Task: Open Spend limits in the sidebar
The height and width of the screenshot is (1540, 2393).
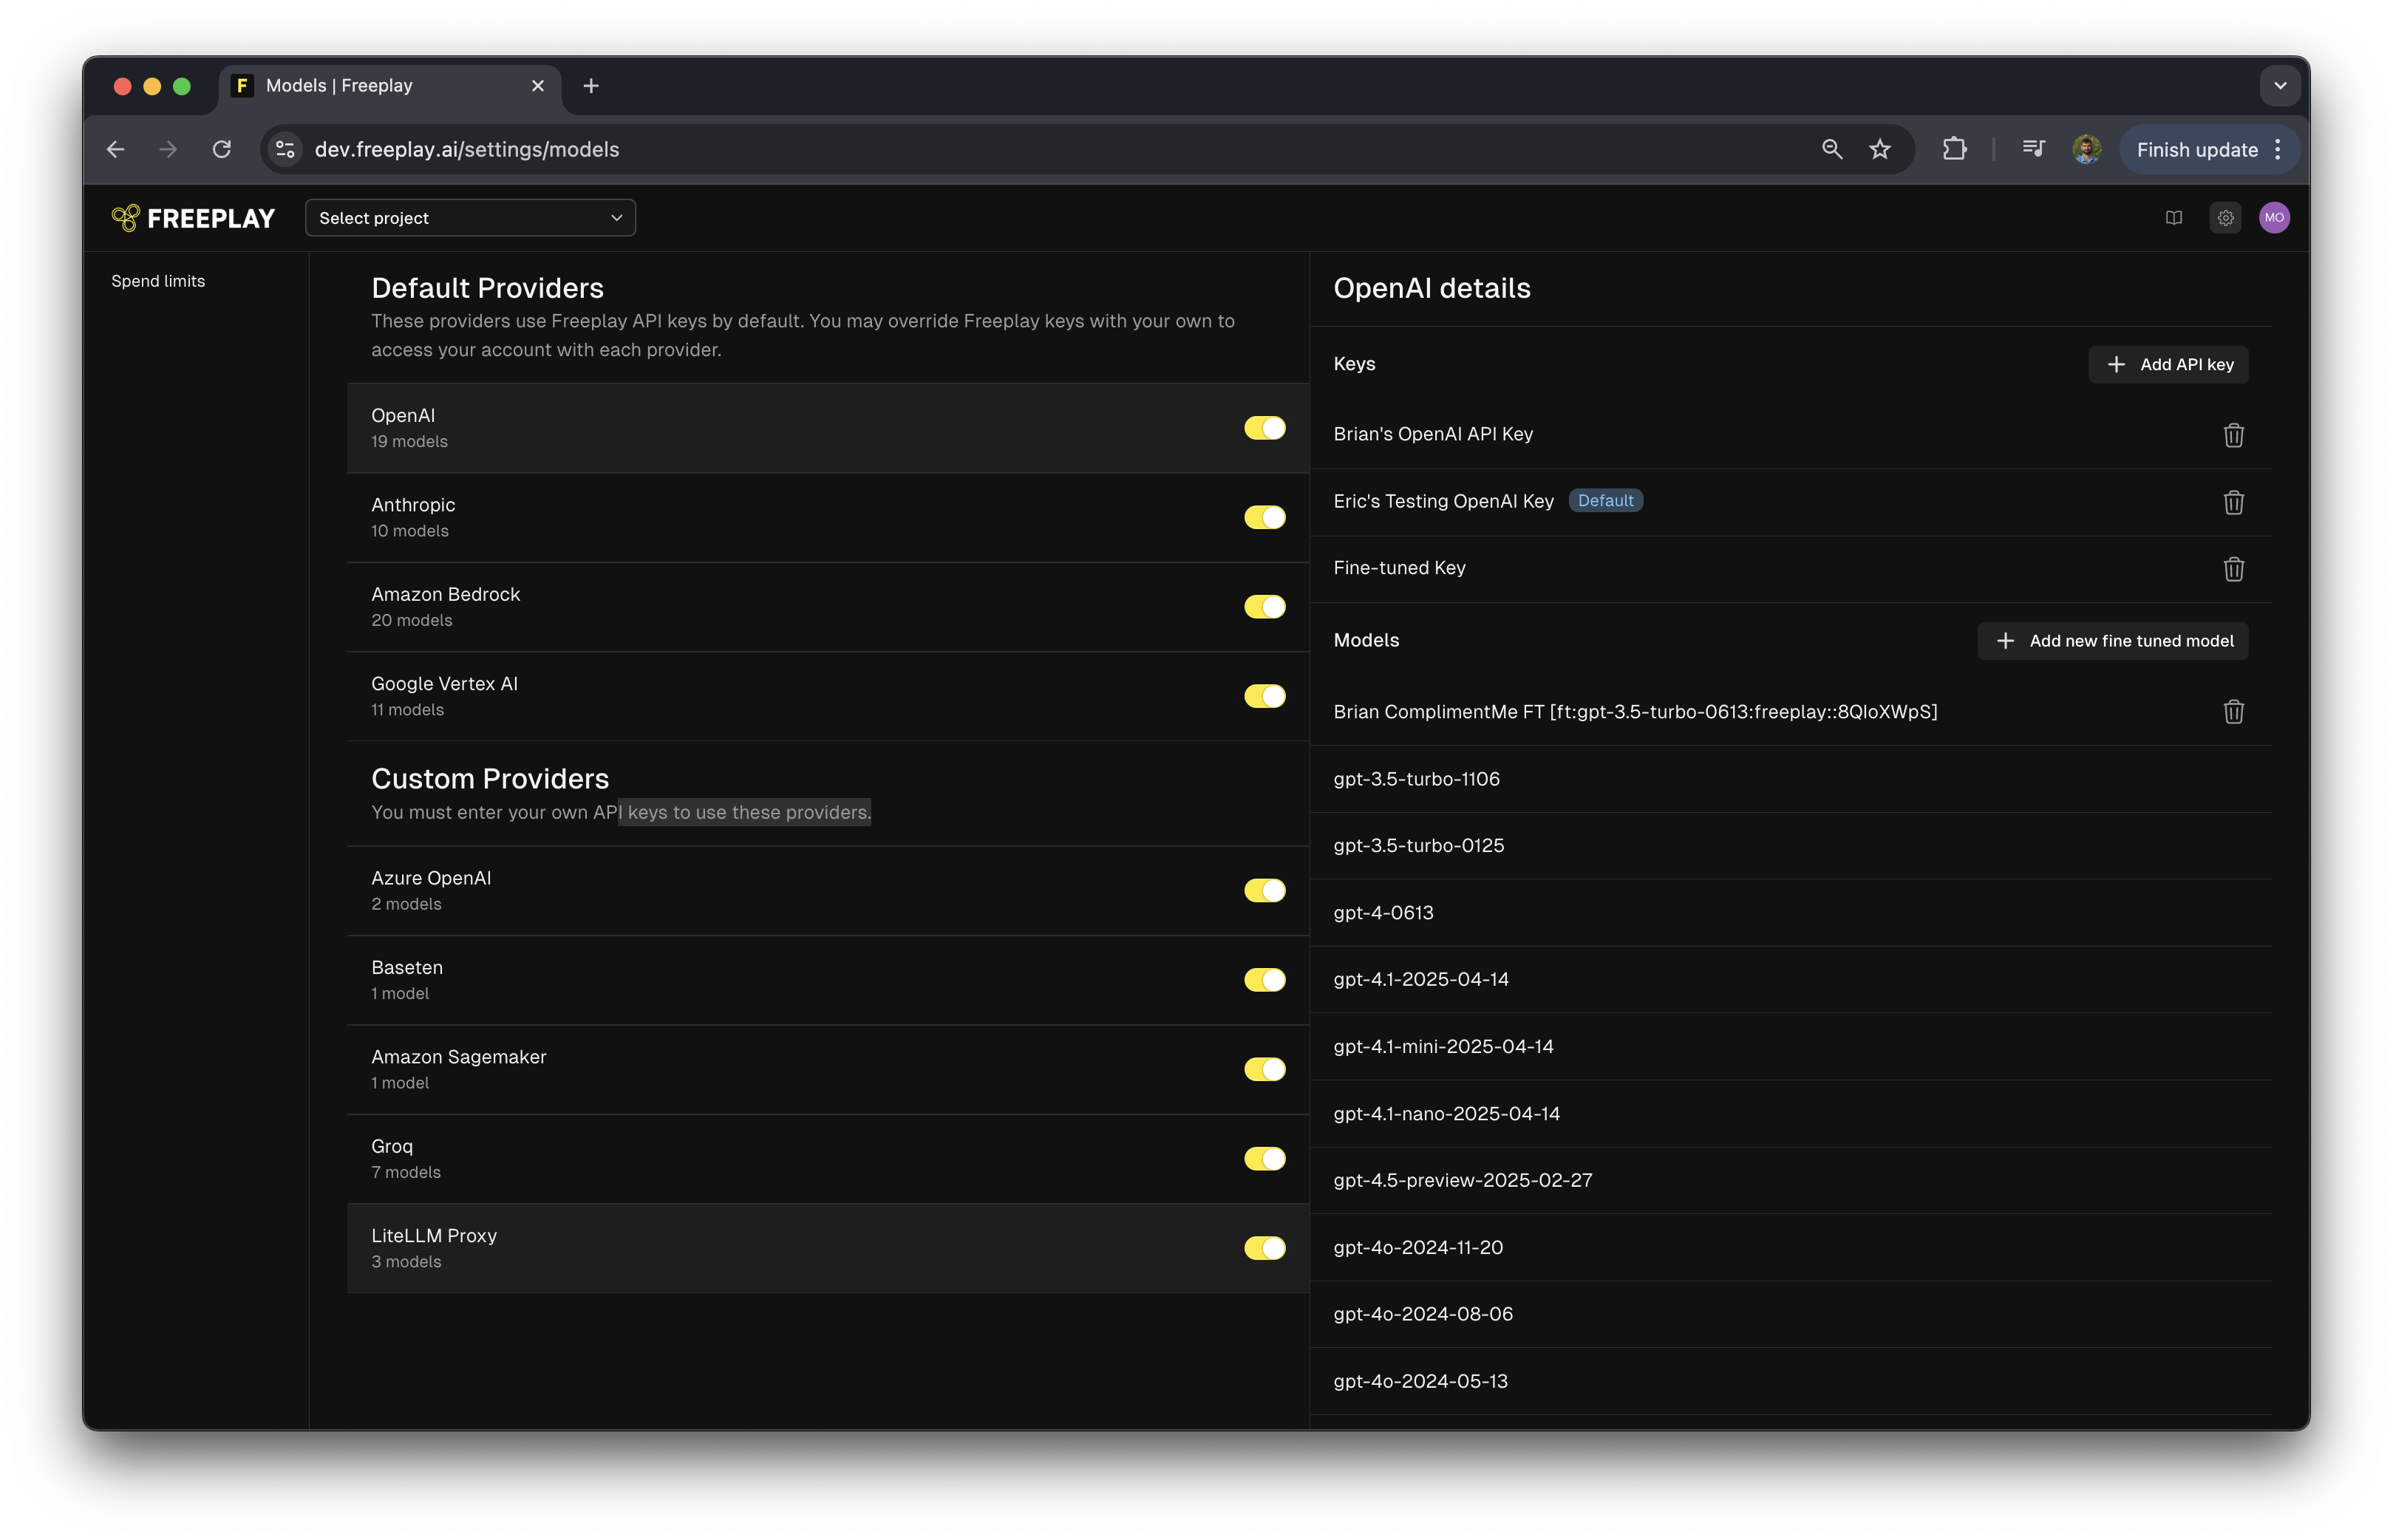Action: pyautogui.click(x=158, y=281)
